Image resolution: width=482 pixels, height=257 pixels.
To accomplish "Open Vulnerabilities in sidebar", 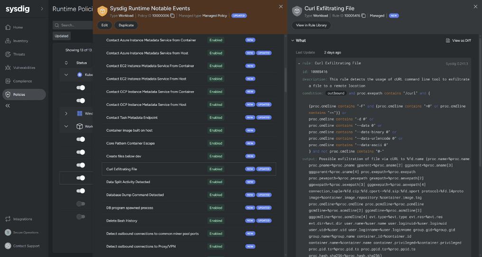I will pos(24,68).
